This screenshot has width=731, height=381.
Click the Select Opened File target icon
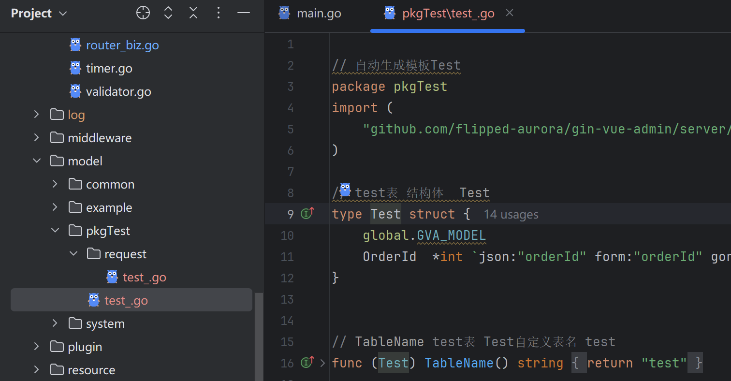click(x=143, y=13)
